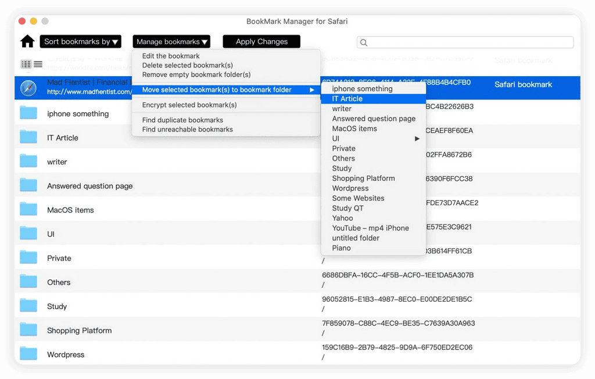The image size is (595, 379).
Task: Click the Shopping Platform folder icon
Action: click(x=28, y=329)
